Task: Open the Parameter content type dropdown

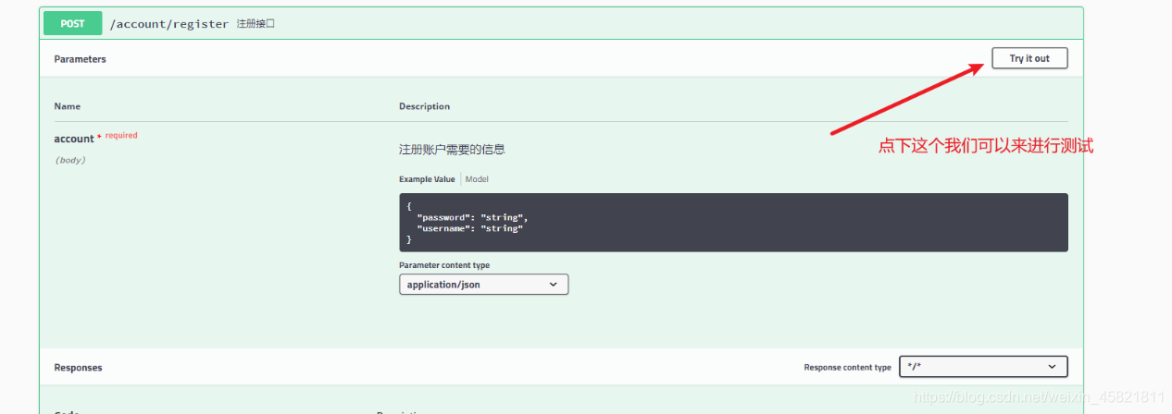Action: [484, 285]
